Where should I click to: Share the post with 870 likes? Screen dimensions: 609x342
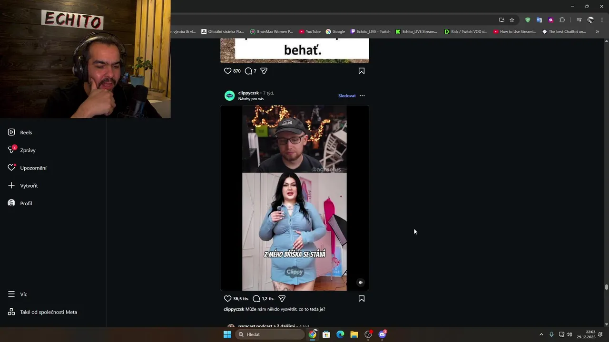264,71
